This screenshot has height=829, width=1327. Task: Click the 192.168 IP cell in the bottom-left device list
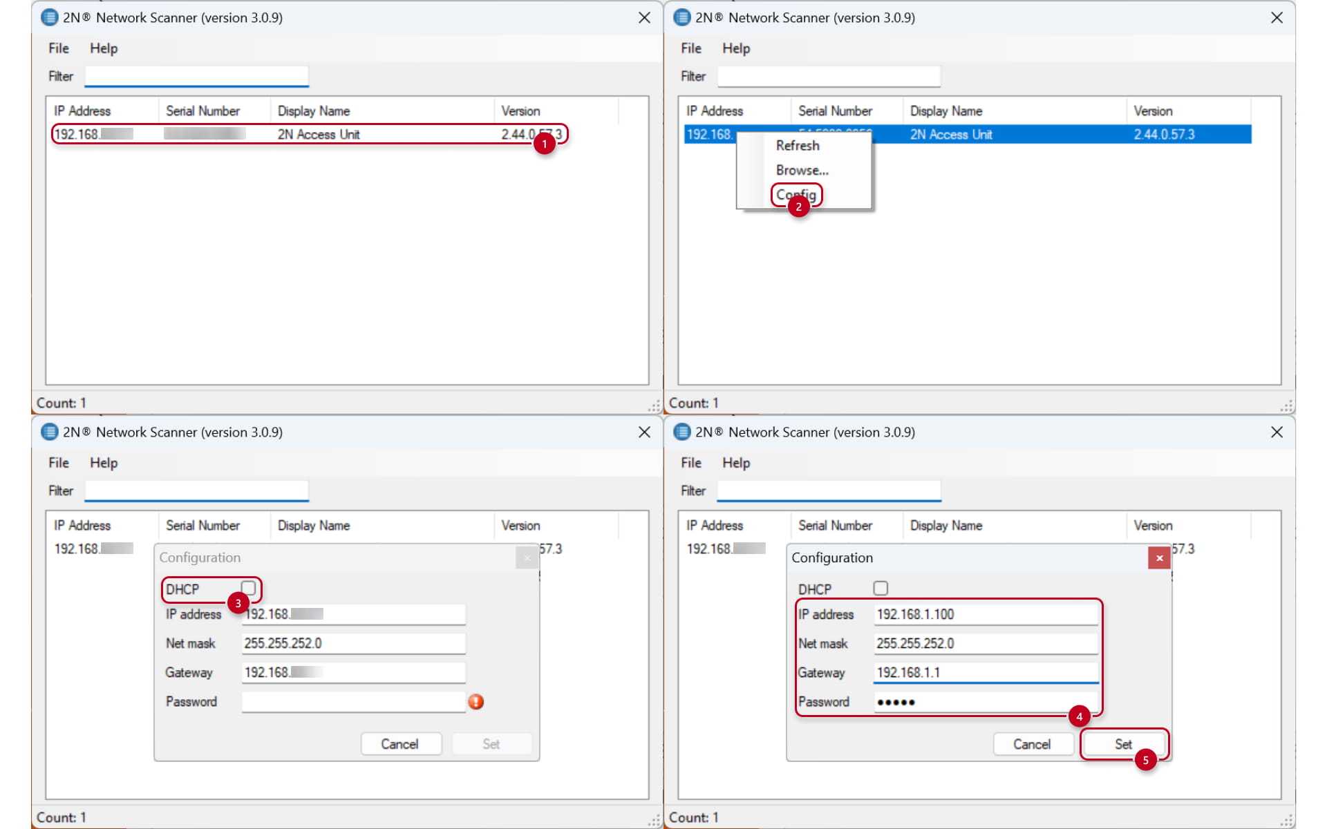click(x=93, y=549)
